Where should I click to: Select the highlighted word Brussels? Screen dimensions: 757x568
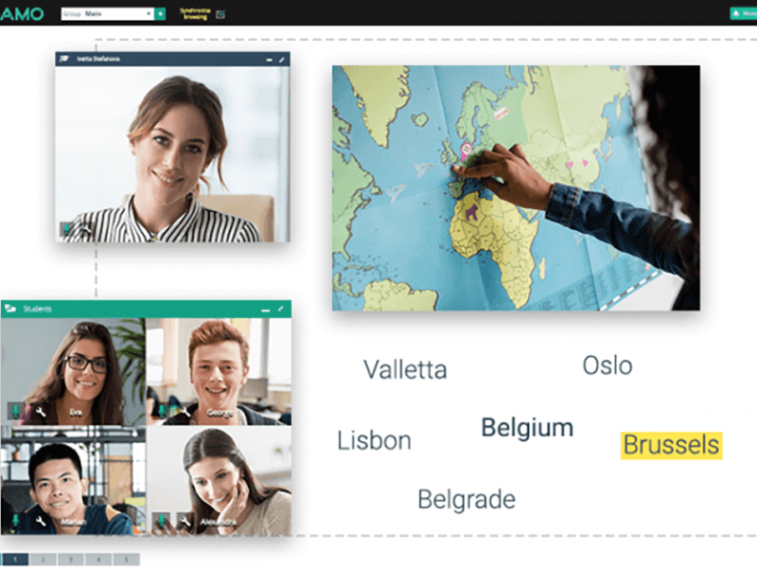(671, 445)
